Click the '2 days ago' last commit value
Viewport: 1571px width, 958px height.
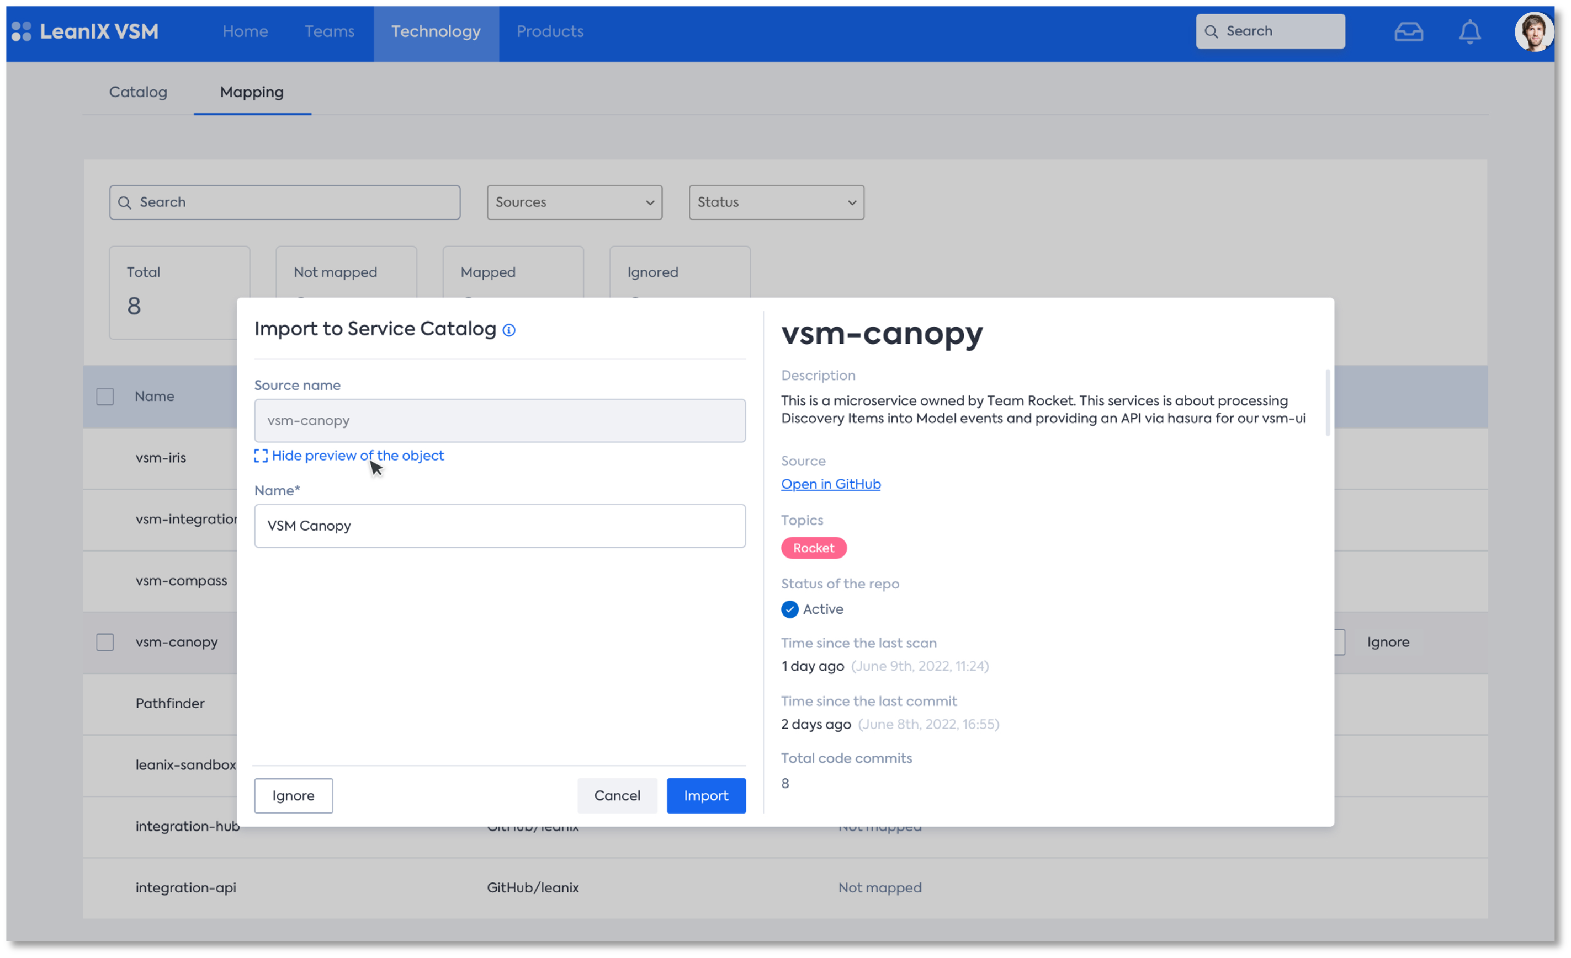point(816,724)
